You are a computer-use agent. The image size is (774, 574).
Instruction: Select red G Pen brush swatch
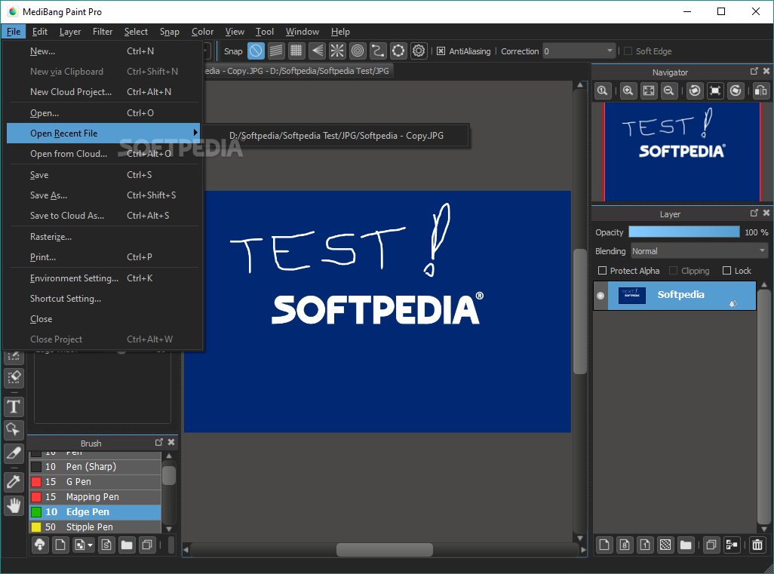point(36,482)
